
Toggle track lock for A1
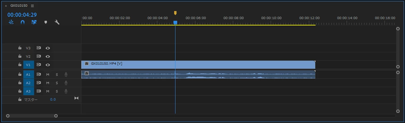click(20, 74)
